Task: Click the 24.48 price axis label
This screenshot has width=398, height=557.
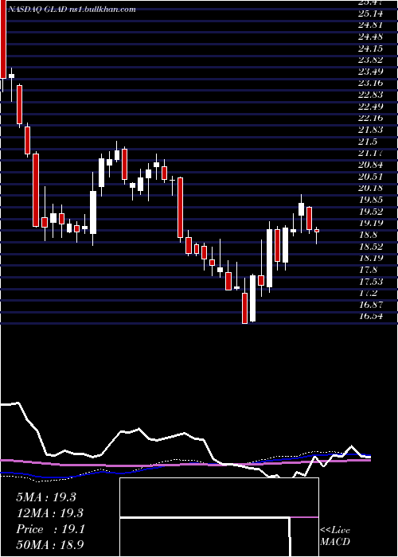Action: (371, 37)
